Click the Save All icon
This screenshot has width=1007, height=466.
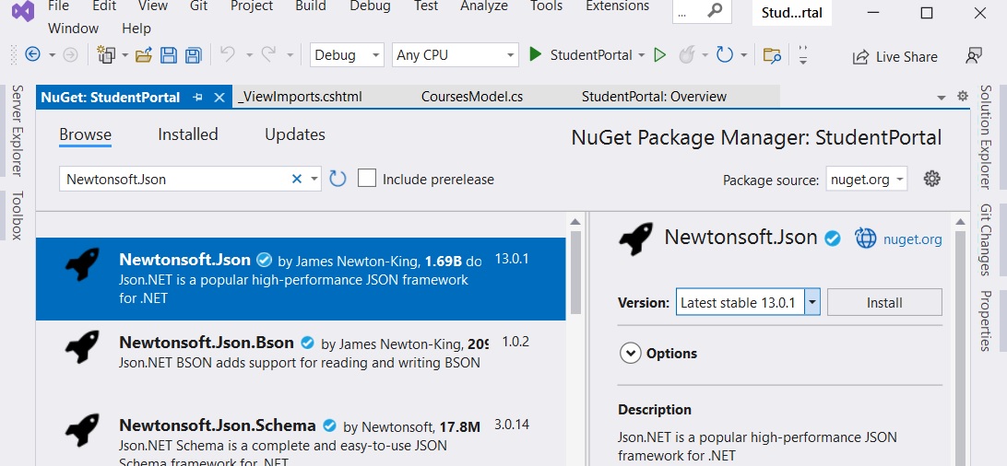[194, 55]
